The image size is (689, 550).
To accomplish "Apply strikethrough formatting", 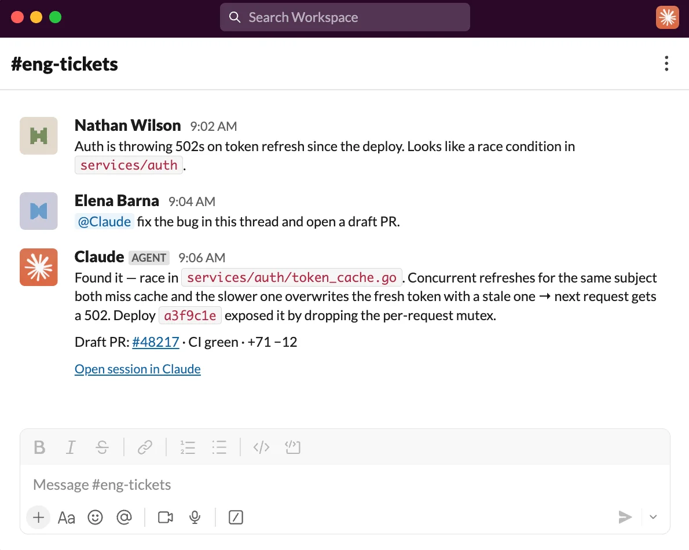I will 102,447.
